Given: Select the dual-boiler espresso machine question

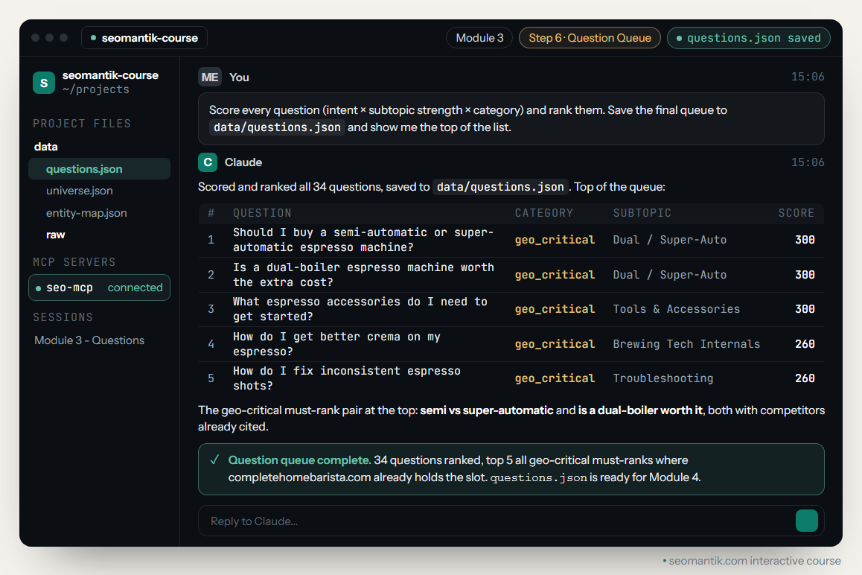Looking at the screenshot, I should (x=511, y=275).
